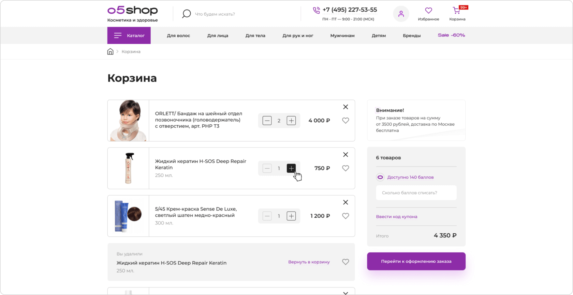The width and height of the screenshot is (573, 295).
Task: Click Вернуть в корзину link
Action: pos(309,262)
